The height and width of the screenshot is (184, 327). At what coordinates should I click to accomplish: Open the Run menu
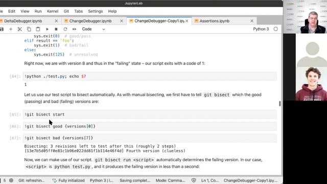38,11
